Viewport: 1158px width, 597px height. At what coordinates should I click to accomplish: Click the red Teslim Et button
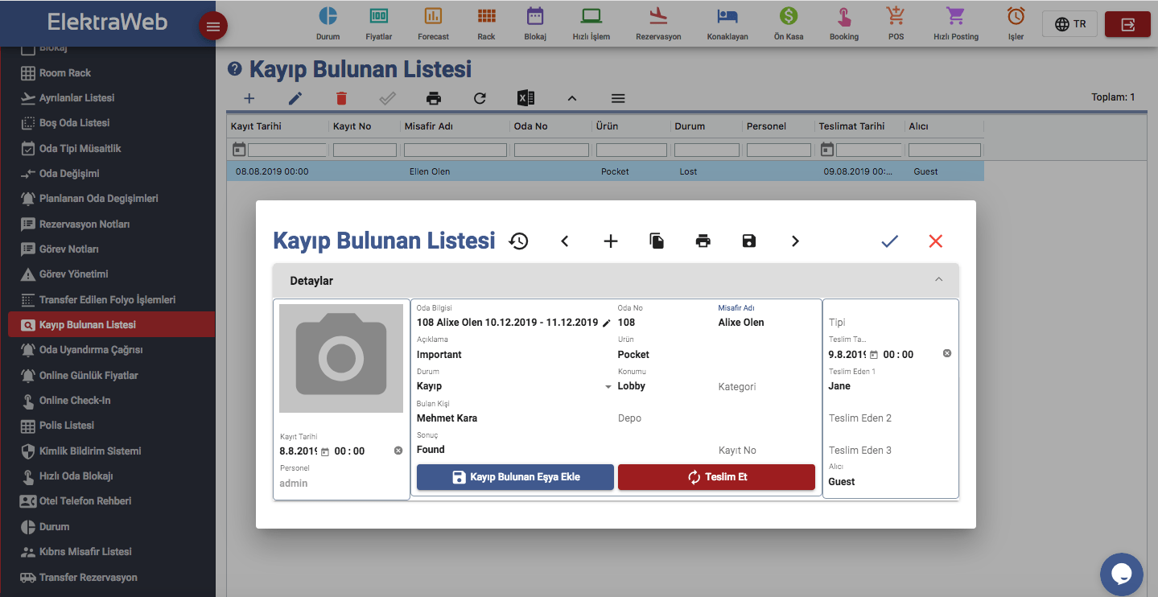point(717,476)
